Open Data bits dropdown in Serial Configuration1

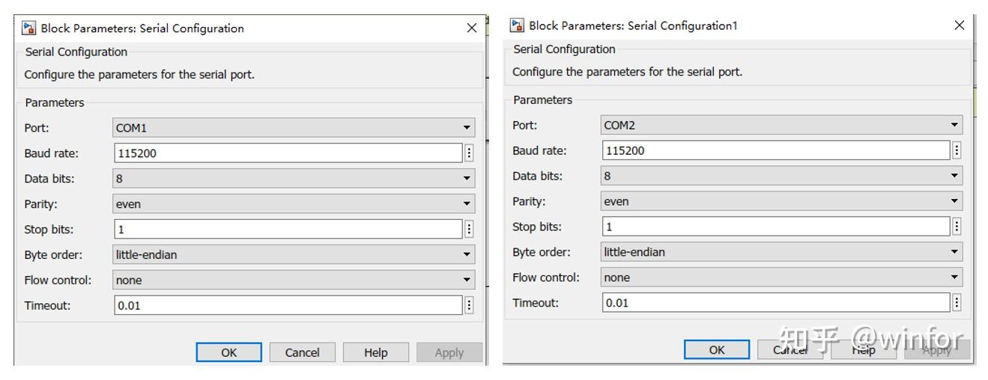point(781,176)
